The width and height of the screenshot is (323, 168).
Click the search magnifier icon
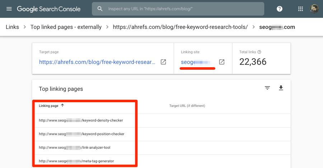tap(100, 9)
